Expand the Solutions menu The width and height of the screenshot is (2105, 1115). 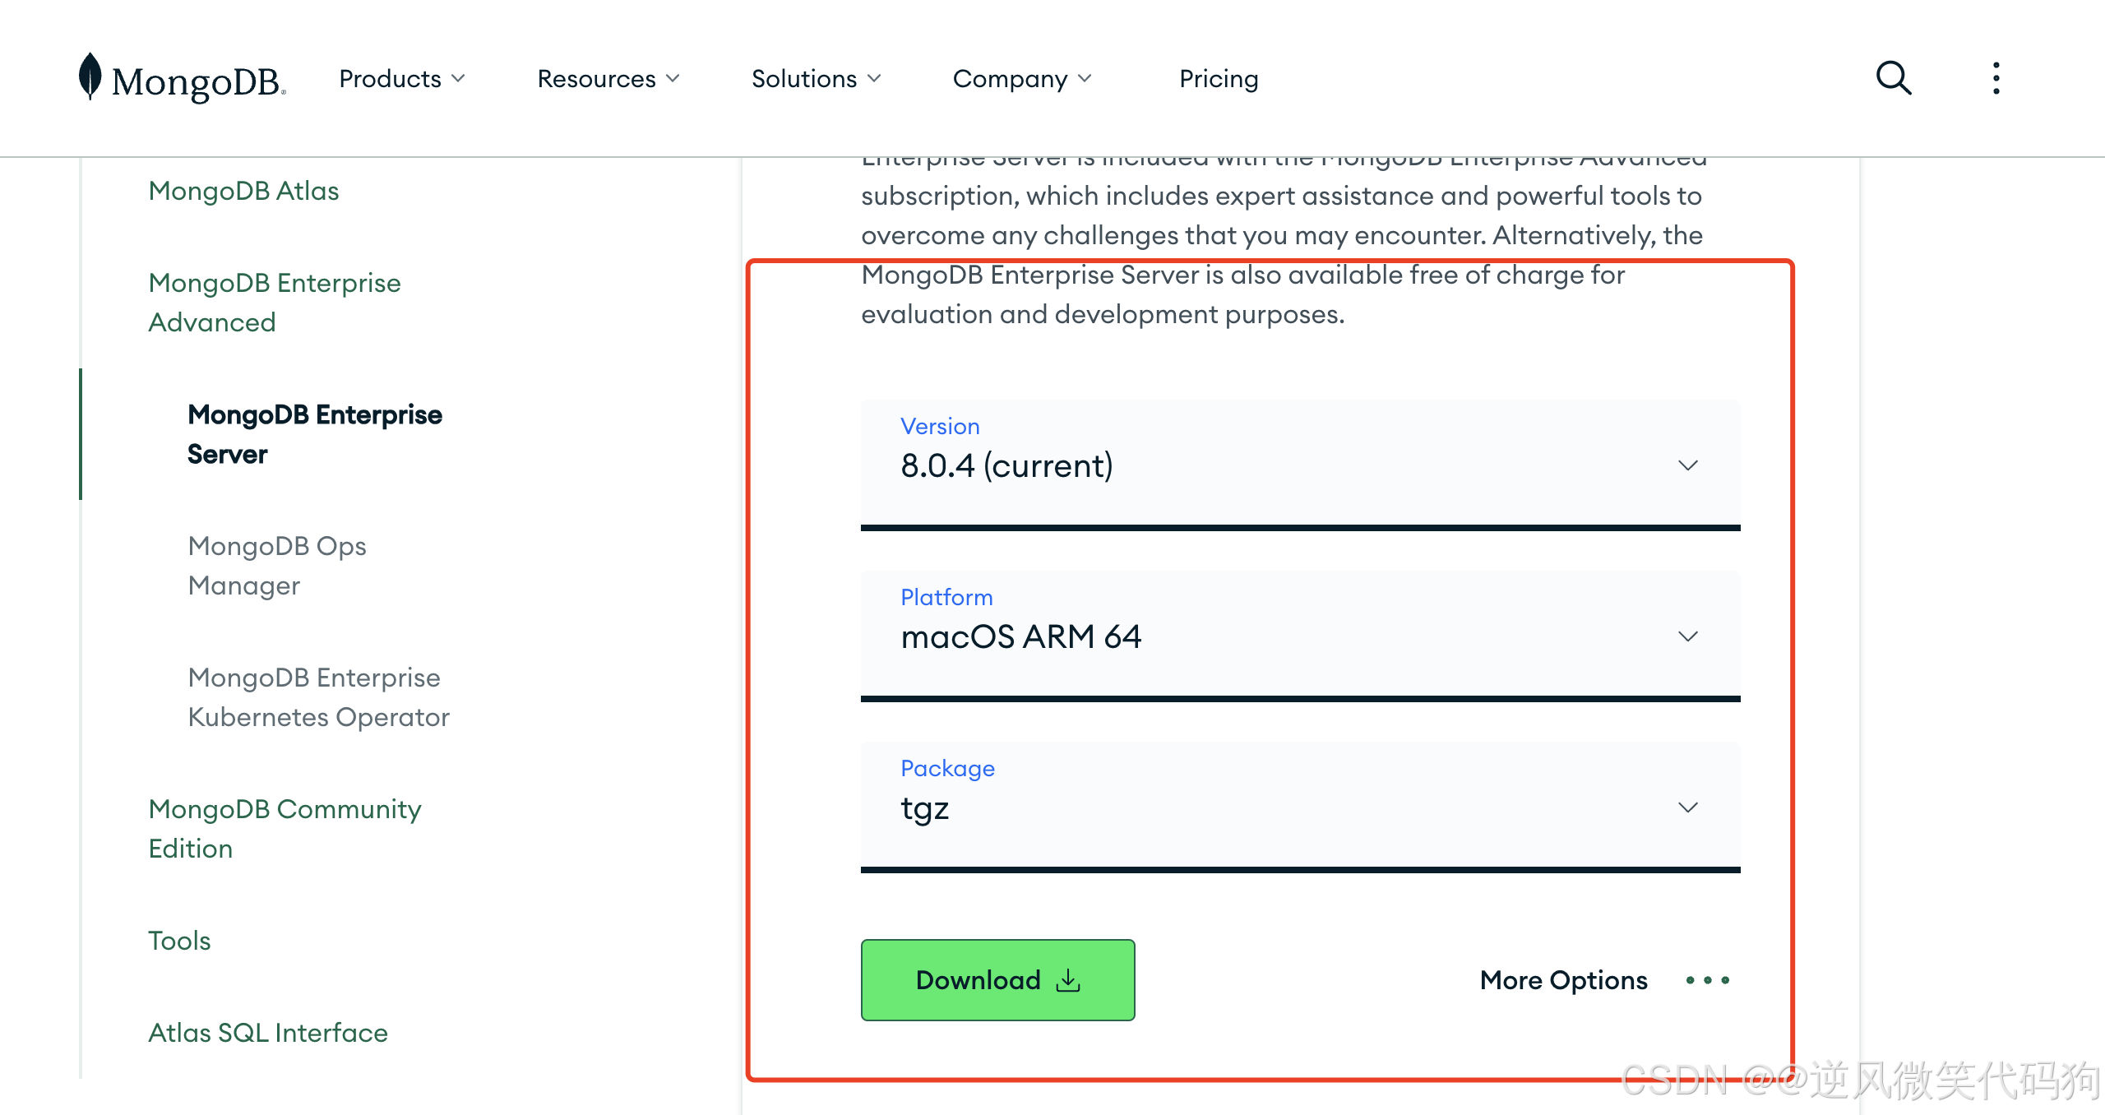pos(816,78)
